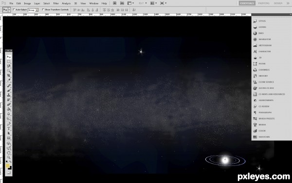
Task: Switch to the Painting workspace
Action: click(264, 3)
